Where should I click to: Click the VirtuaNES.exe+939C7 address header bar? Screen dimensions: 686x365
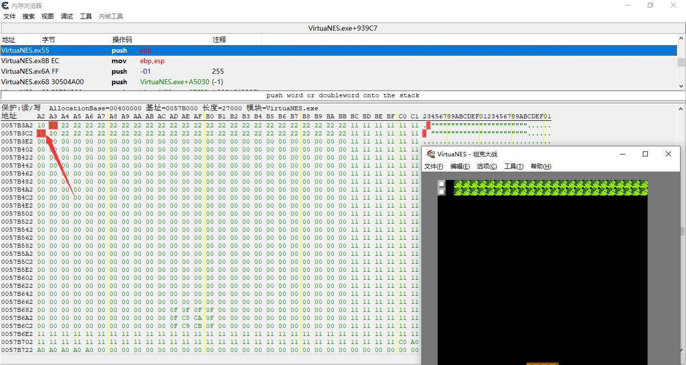(342, 28)
